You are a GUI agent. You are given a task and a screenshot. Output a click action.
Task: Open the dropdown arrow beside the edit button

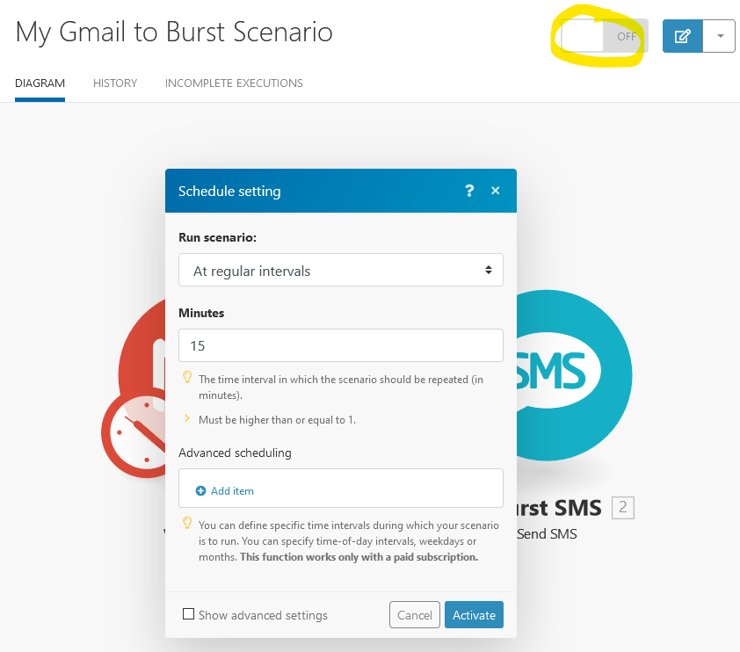(x=720, y=36)
